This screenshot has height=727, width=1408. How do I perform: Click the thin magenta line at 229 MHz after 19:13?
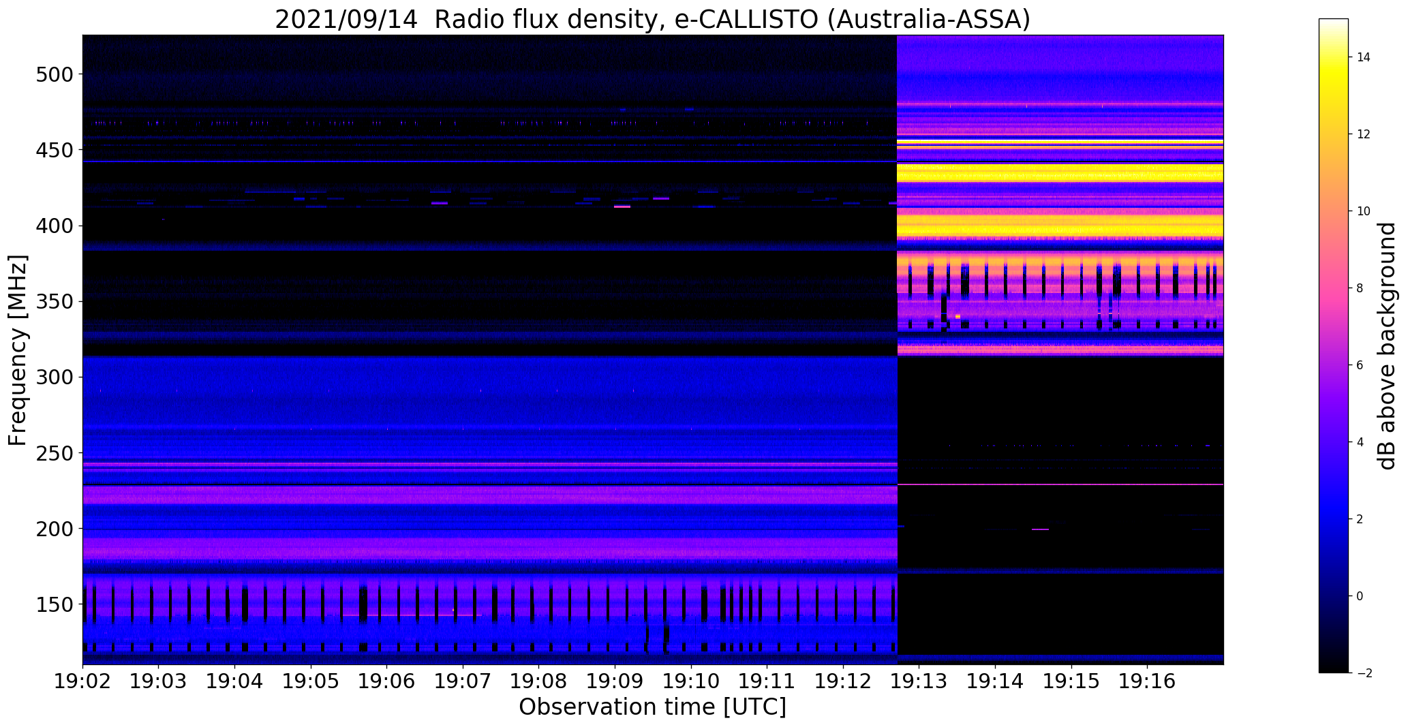click(x=1060, y=484)
